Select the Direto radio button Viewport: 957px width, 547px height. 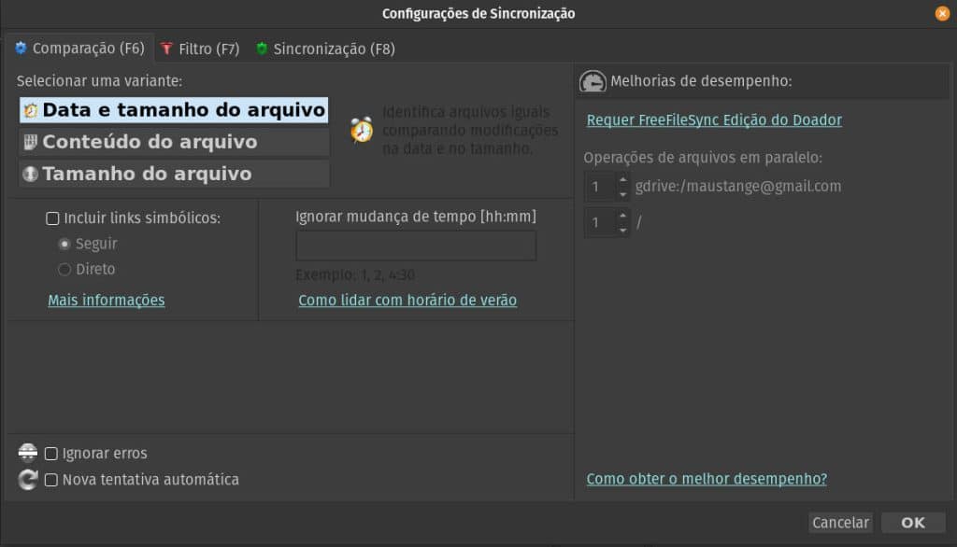pos(65,269)
